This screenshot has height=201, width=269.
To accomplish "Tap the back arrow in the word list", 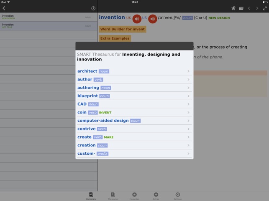I will pos(4,8).
